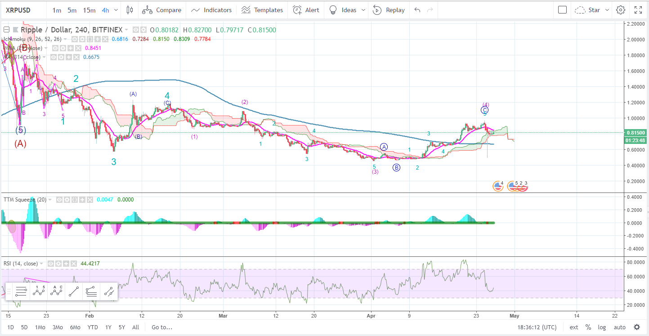Expand the Ichimoku indicator dropdown arrow
Image resolution: width=649 pixels, height=336 pixels.
[65, 39]
